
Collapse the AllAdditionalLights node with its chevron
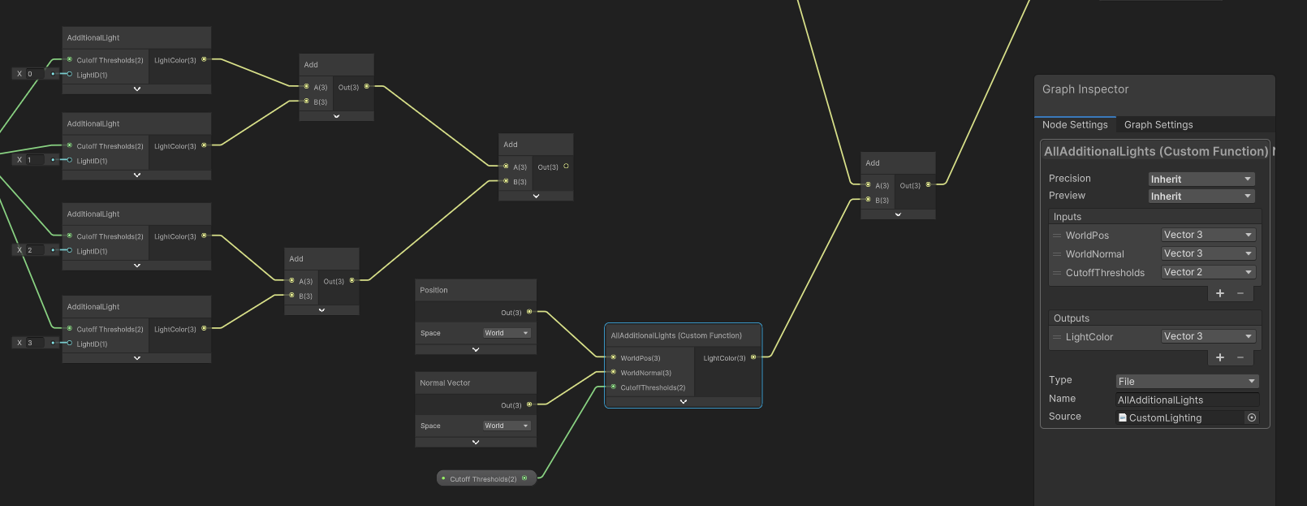pos(683,401)
